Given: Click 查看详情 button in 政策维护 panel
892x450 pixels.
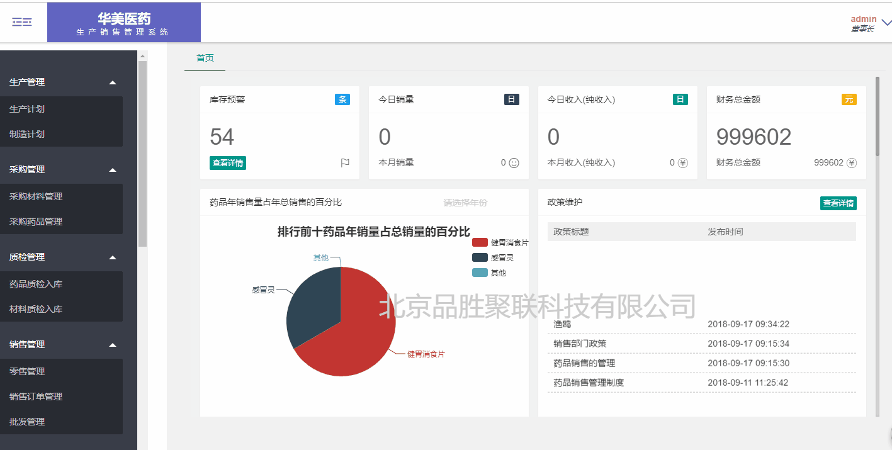Looking at the screenshot, I should click(x=838, y=203).
